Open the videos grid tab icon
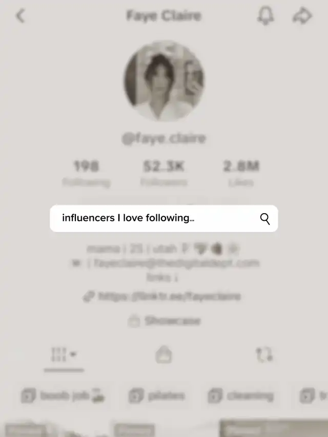The width and height of the screenshot is (328, 437). pos(58,355)
